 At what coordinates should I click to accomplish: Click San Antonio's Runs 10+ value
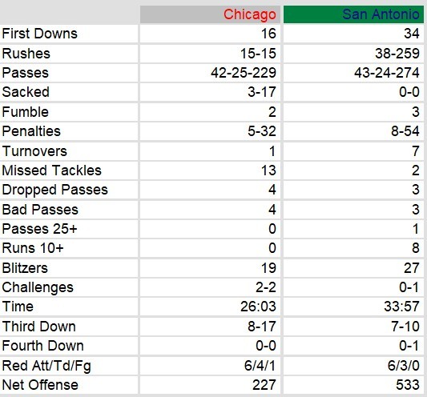pyautogui.click(x=416, y=248)
